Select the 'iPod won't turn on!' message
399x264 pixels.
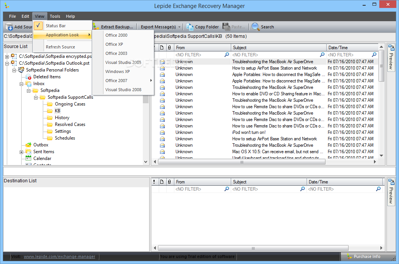coord(249,132)
